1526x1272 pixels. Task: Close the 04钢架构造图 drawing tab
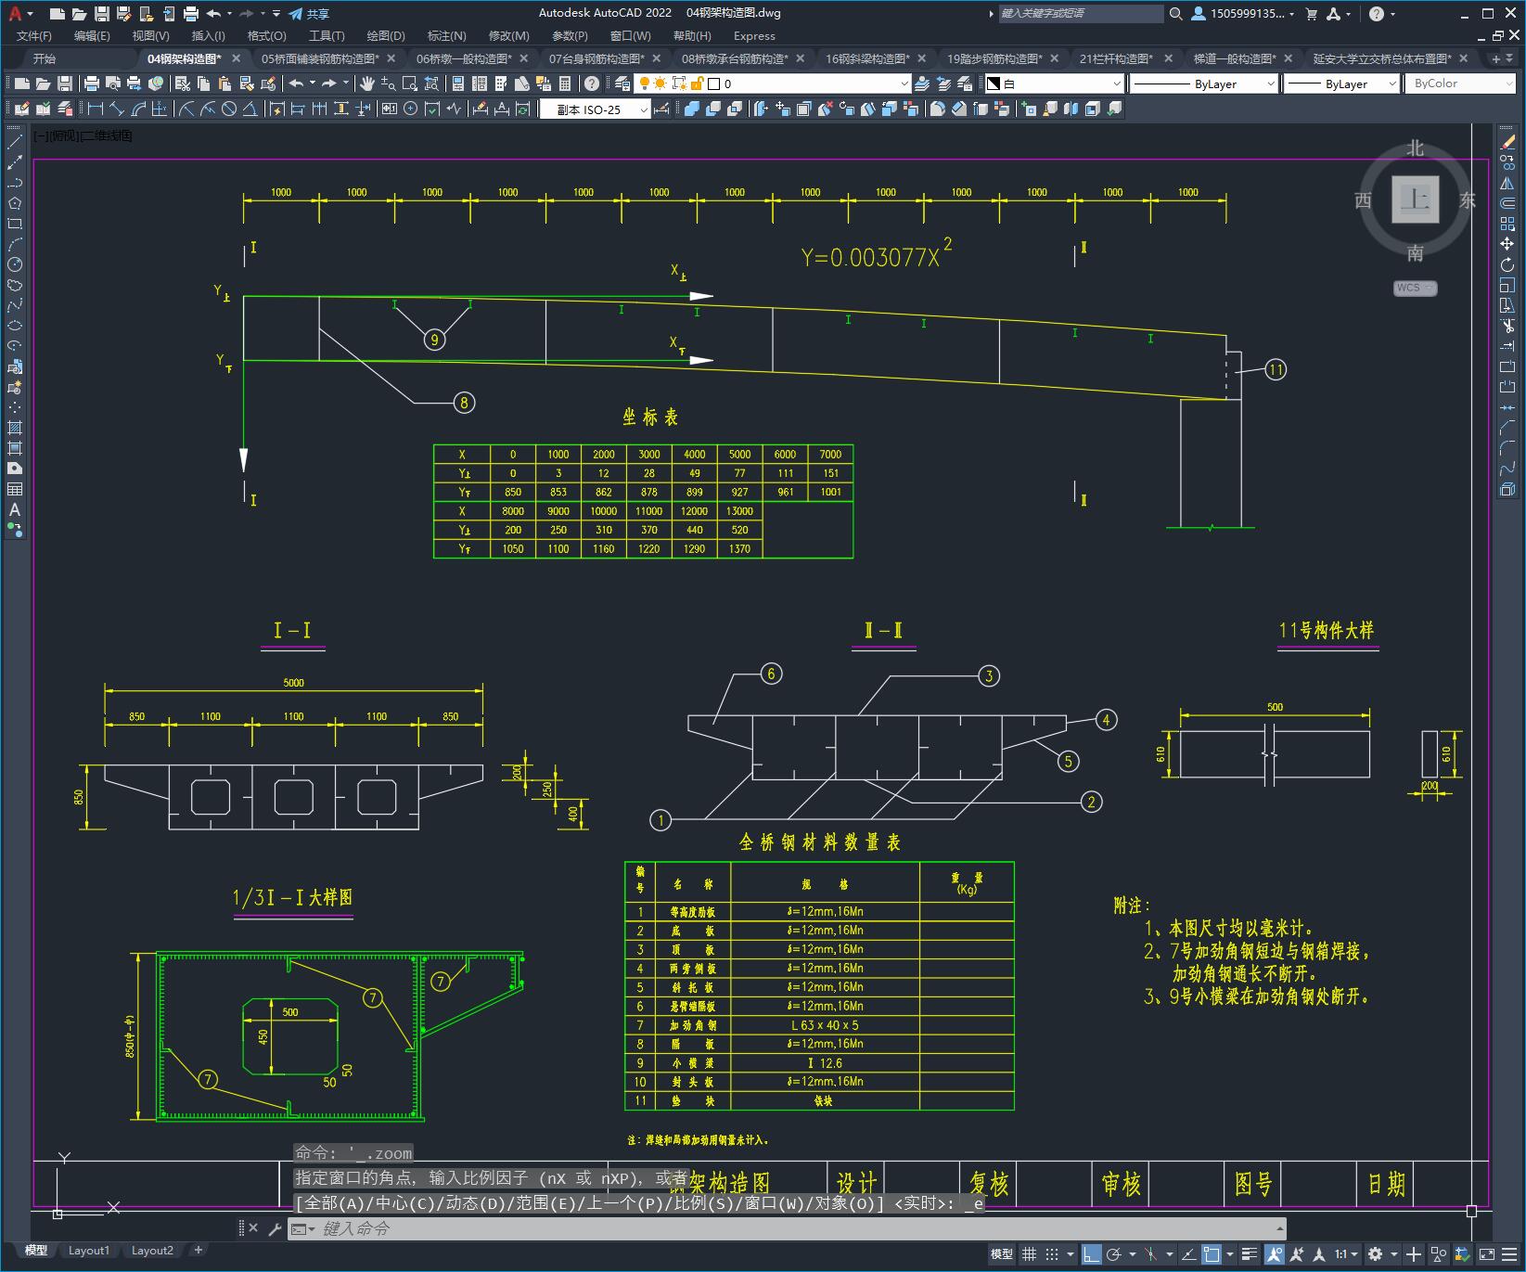coord(236,58)
